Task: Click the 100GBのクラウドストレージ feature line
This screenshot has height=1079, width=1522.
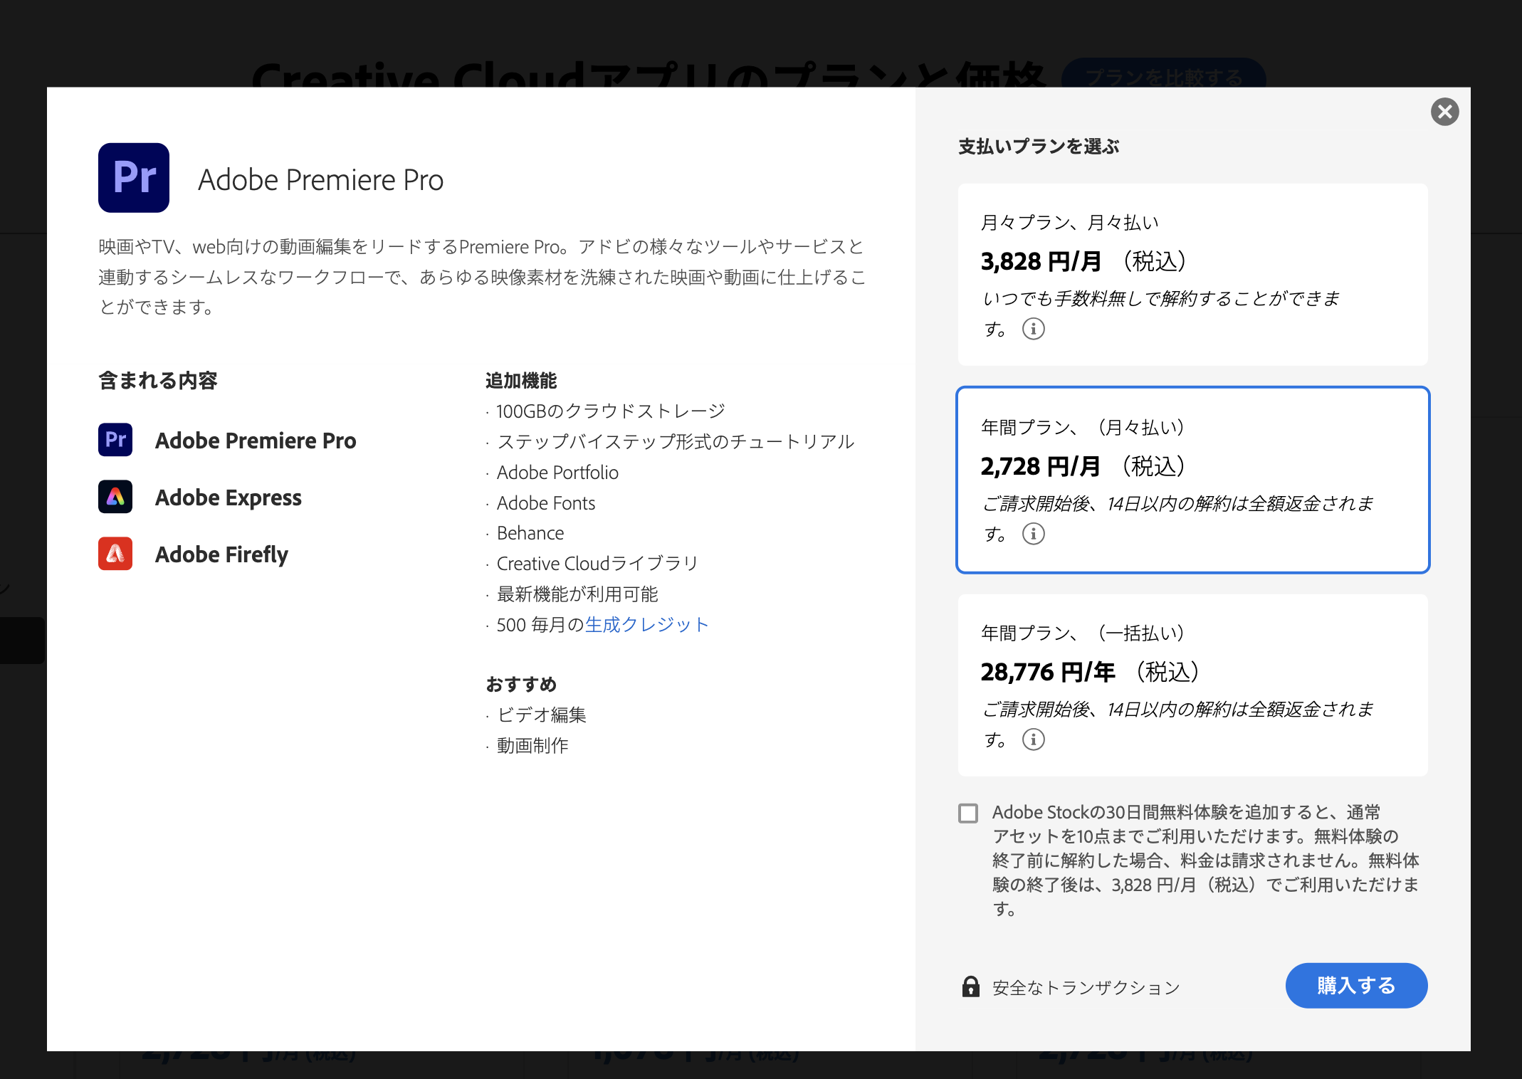Action: (610, 411)
